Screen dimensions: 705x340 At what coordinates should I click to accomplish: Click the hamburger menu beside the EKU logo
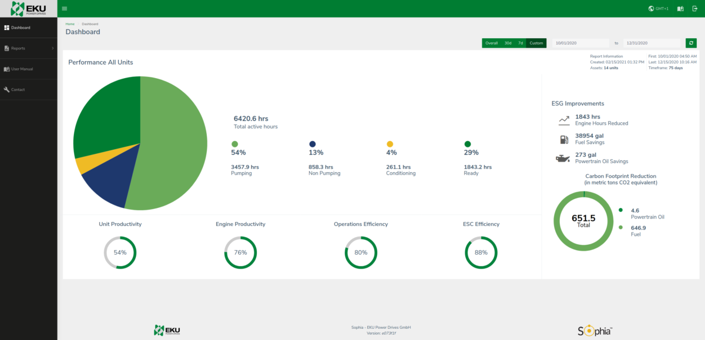coord(64,8)
